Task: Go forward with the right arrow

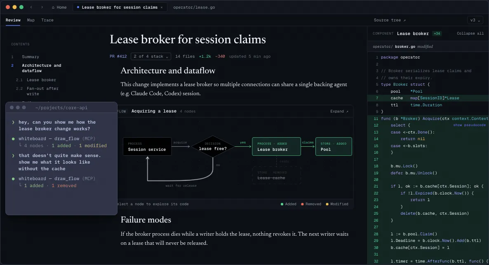Action: coord(42,7)
